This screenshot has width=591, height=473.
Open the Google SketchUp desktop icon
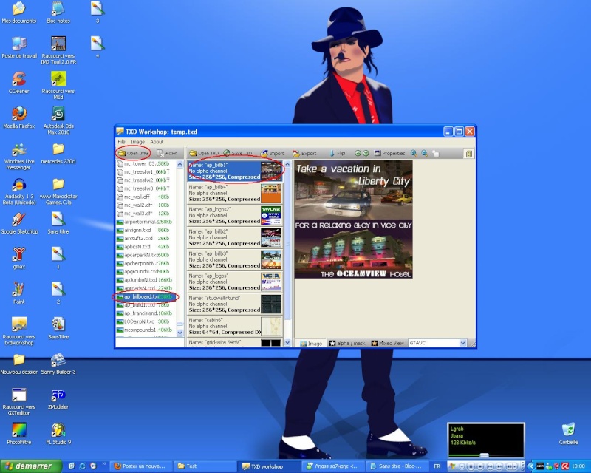19,223
